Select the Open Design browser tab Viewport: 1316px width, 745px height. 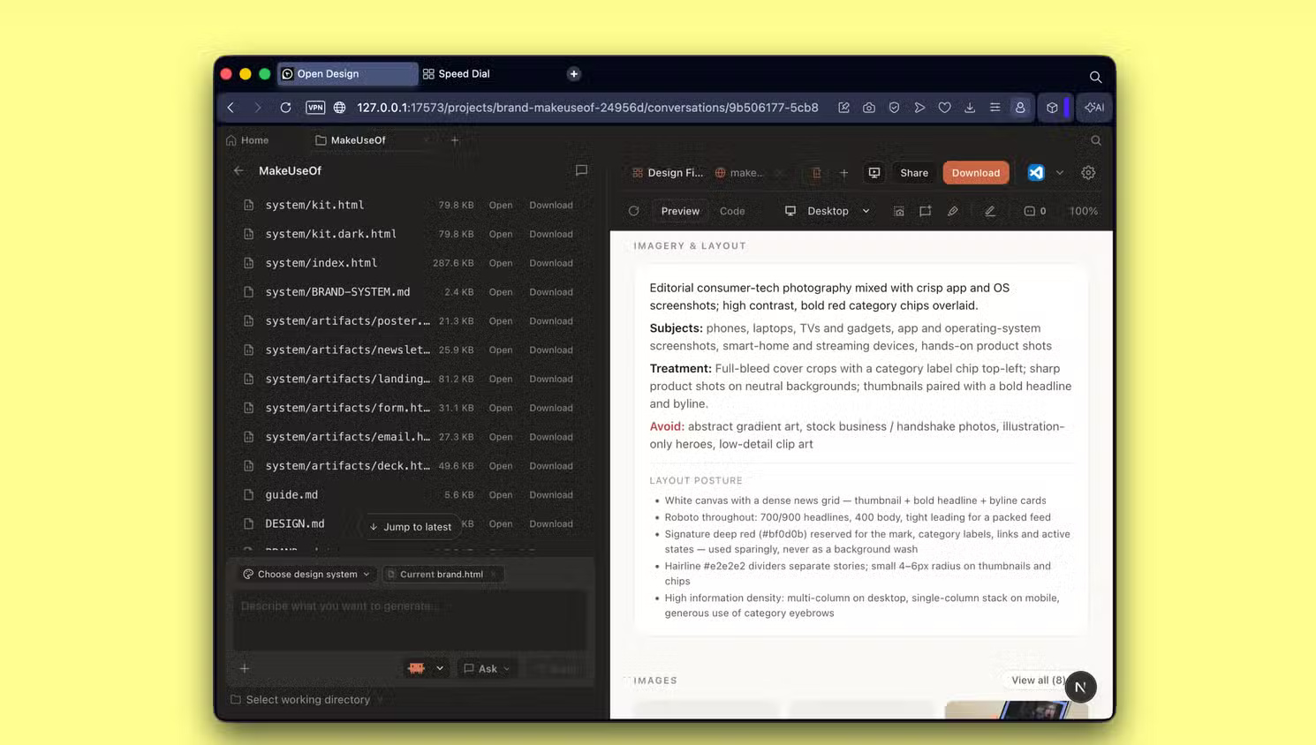coord(348,74)
